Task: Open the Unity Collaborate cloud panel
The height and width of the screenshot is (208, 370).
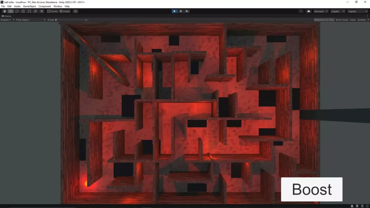Action: pyautogui.click(x=308, y=11)
